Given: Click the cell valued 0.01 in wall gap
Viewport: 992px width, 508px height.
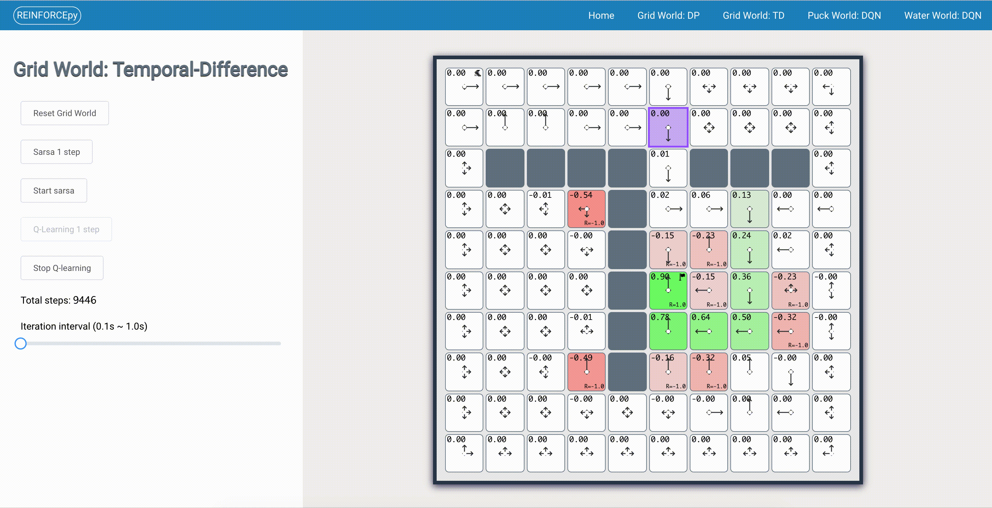Looking at the screenshot, I should (x=668, y=168).
